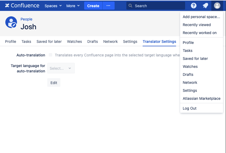
Task: Toggle the Auto-translation checkbox
Action: click(x=50, y=55)
